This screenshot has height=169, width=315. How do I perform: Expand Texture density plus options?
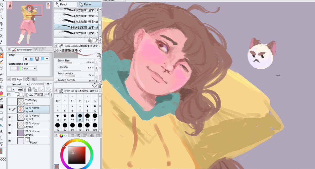(x=56, y=81)
